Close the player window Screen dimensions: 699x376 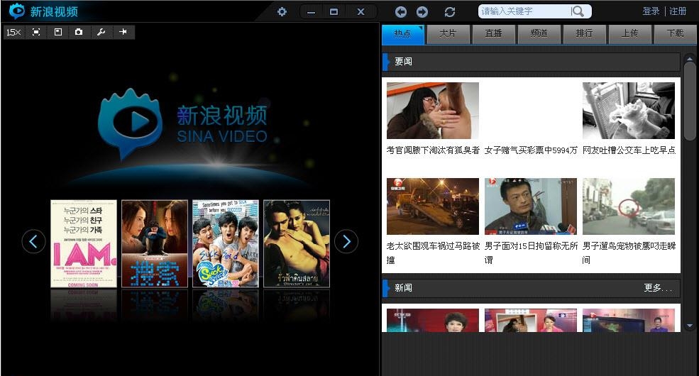coord(360,12)
